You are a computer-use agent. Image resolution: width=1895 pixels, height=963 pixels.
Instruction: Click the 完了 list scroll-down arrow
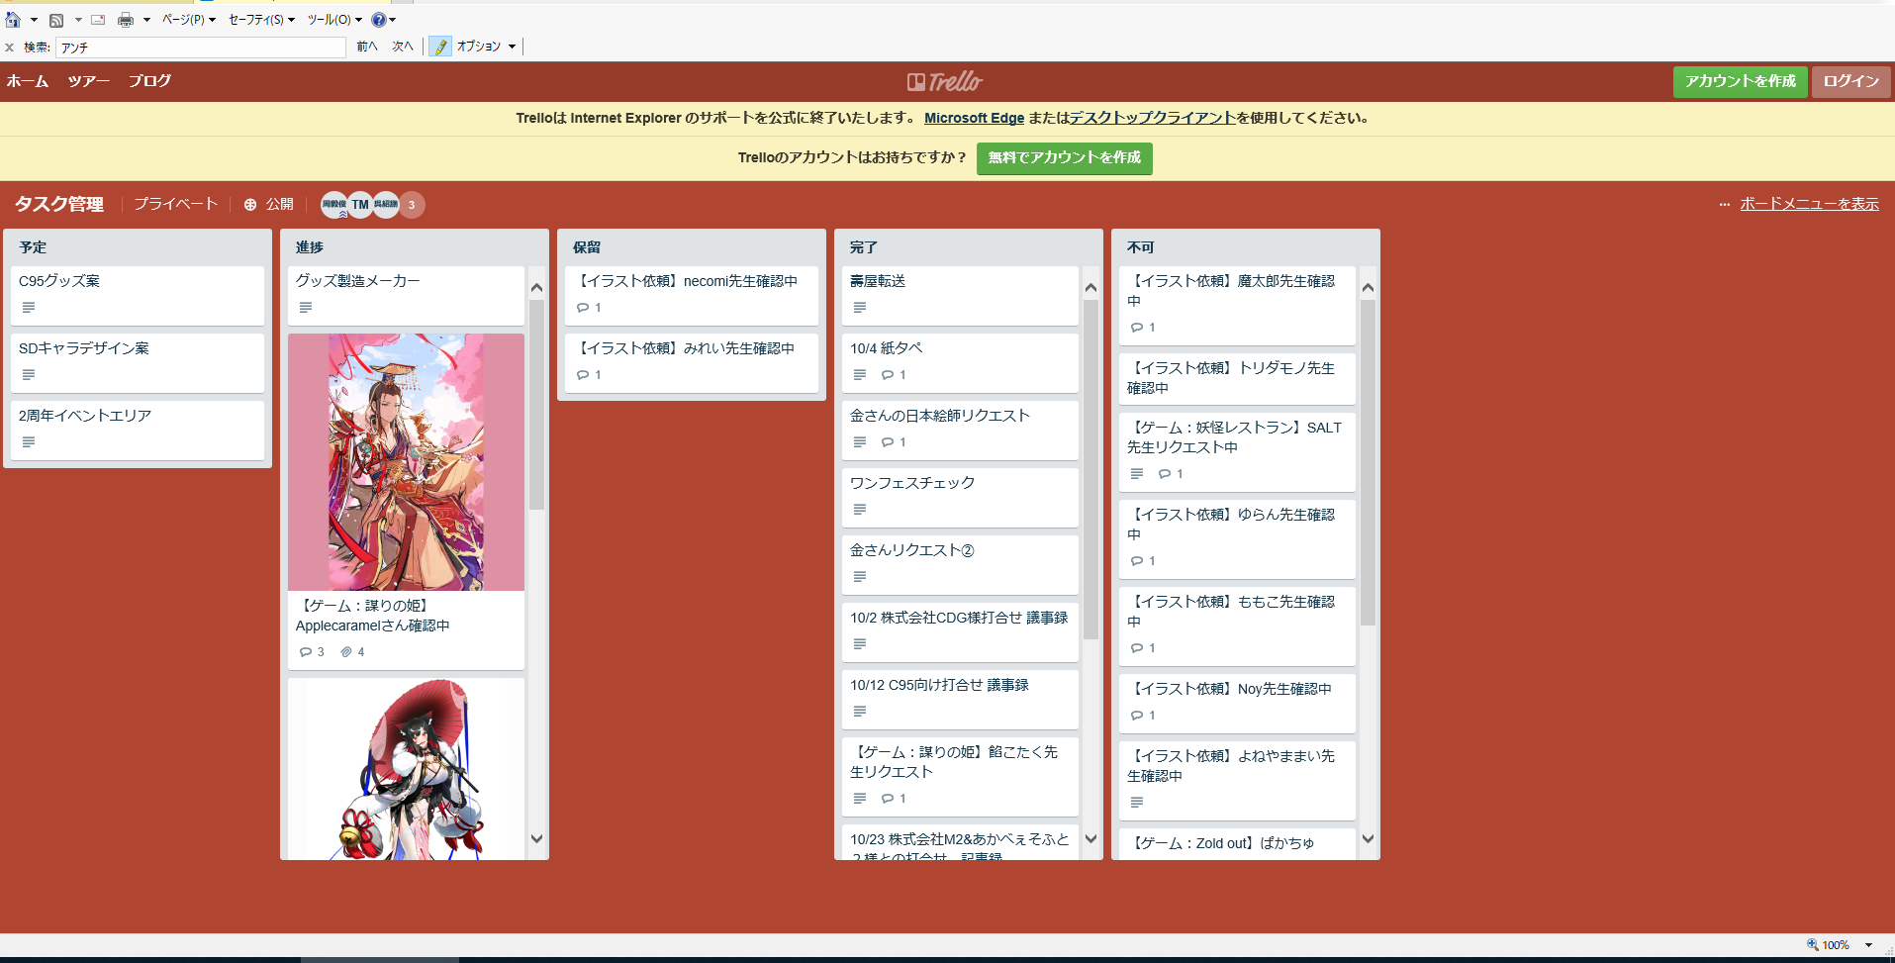[1091, 838]
